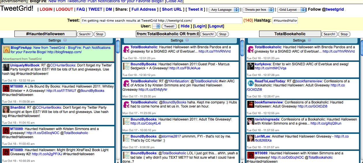Click the ShanStid profile avatar
The width and height of the screenshot is (363, 163).
tap(6, 110)
